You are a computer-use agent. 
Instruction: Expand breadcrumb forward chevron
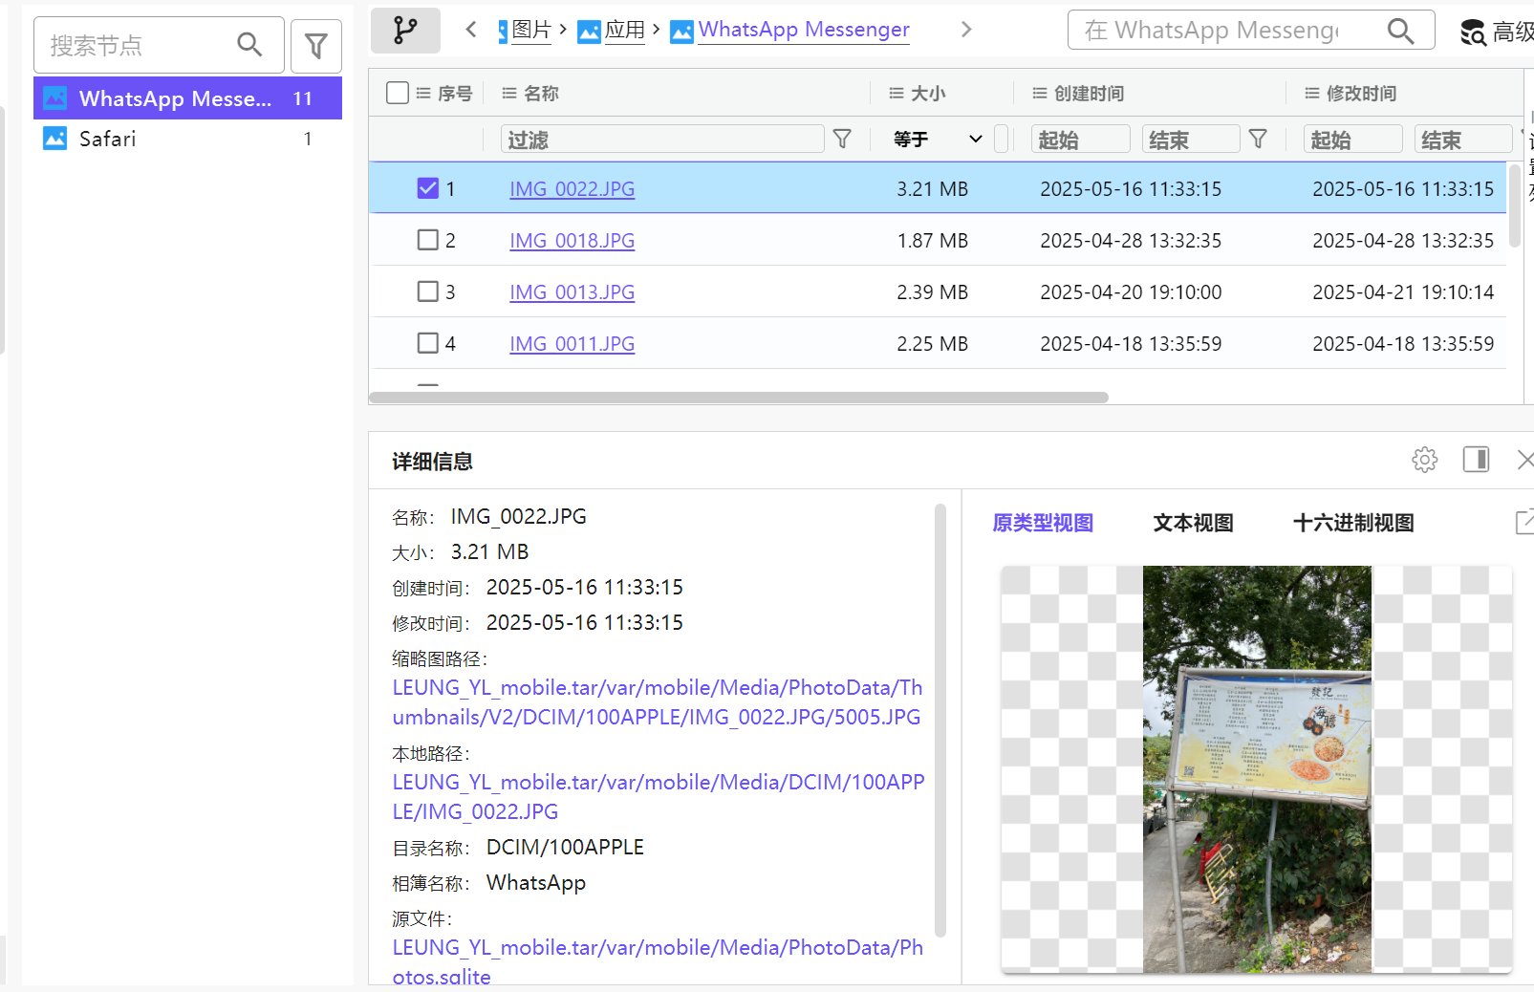(x=966, y=30)
